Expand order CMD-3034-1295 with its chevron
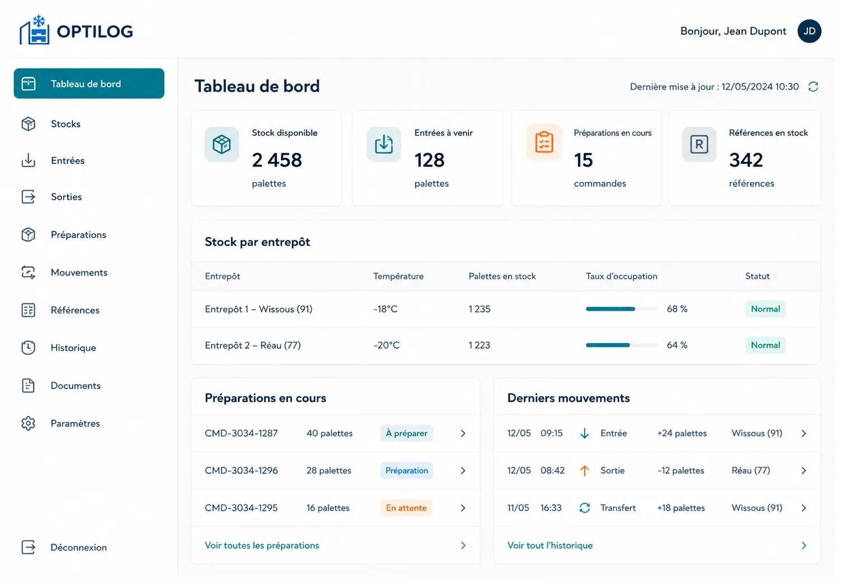Screen dimensions: 843x583 [x=463, y=508]
